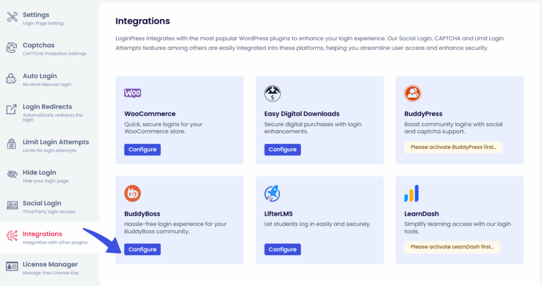
Task: Click the Social Login ID card icon
Action: click(12, 205)
